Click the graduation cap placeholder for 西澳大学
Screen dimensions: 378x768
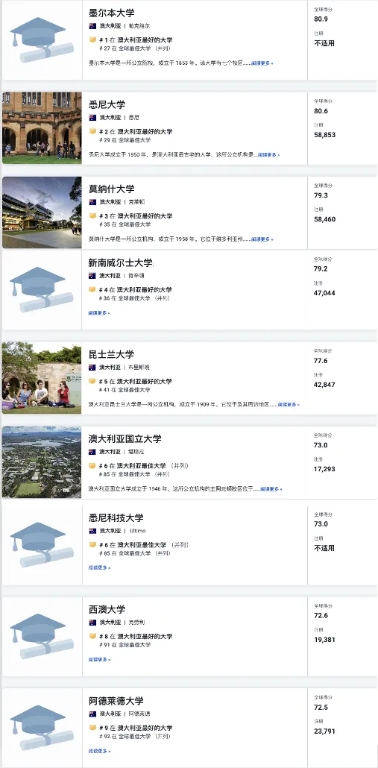pos(42,636)
